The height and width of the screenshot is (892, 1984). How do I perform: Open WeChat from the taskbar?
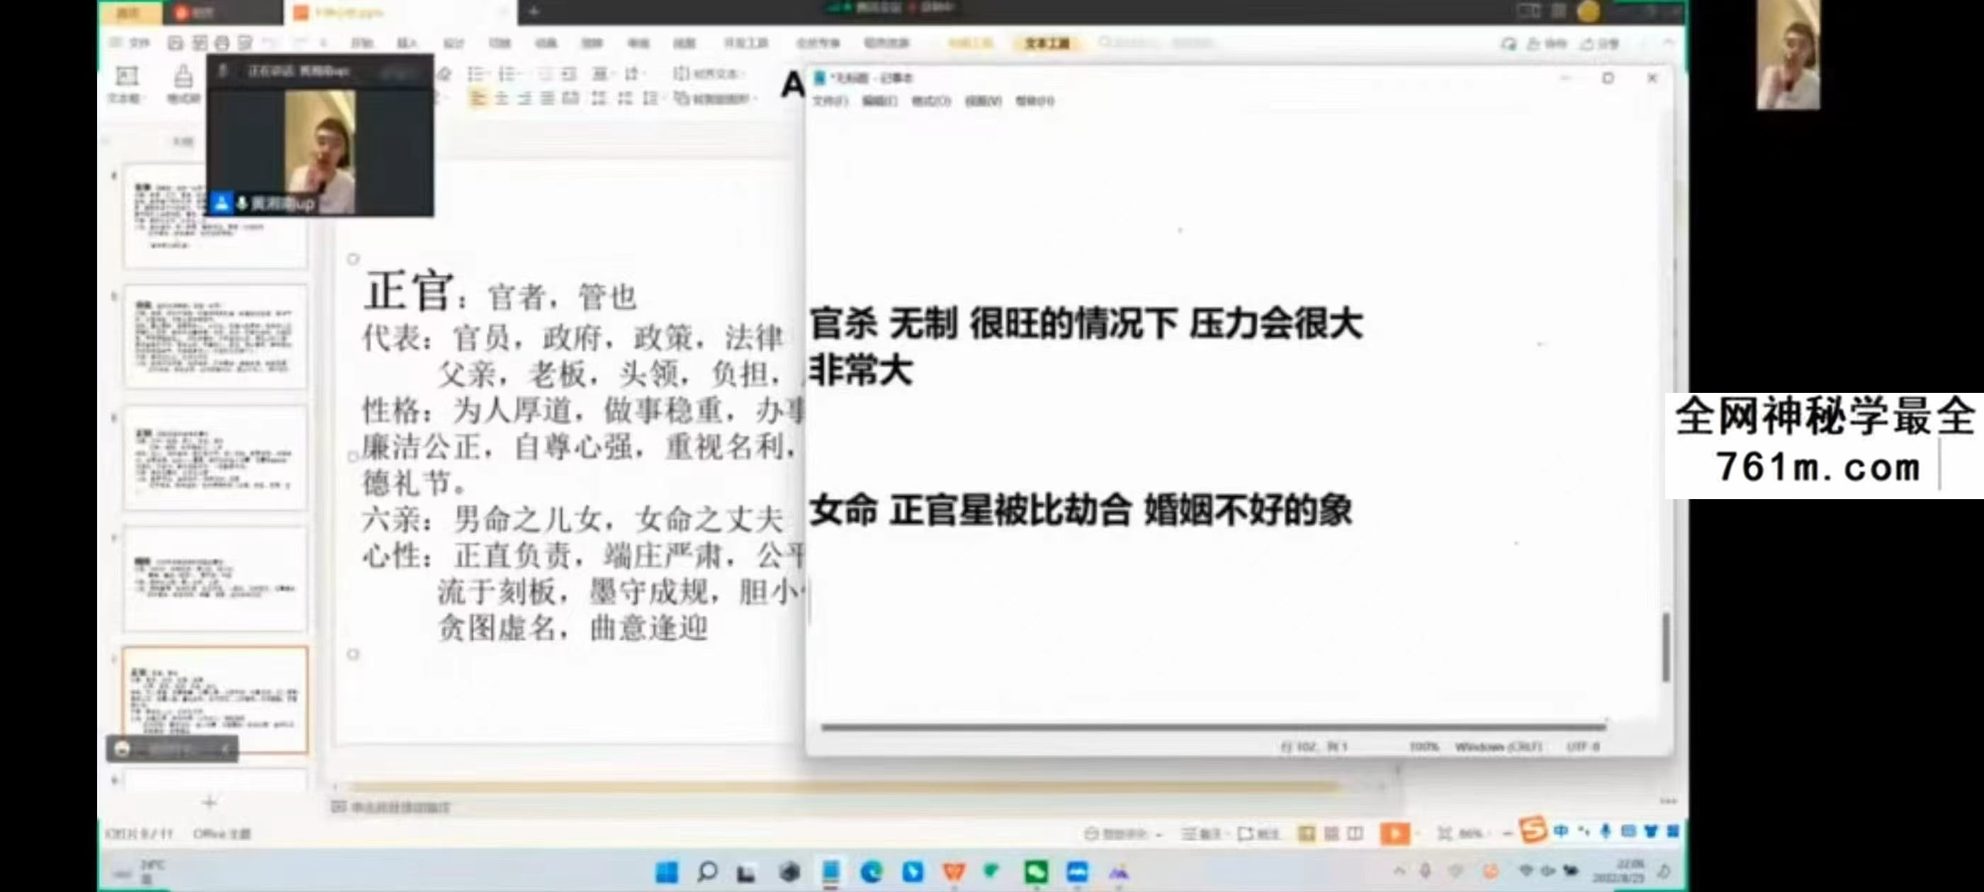point(1036,872)
